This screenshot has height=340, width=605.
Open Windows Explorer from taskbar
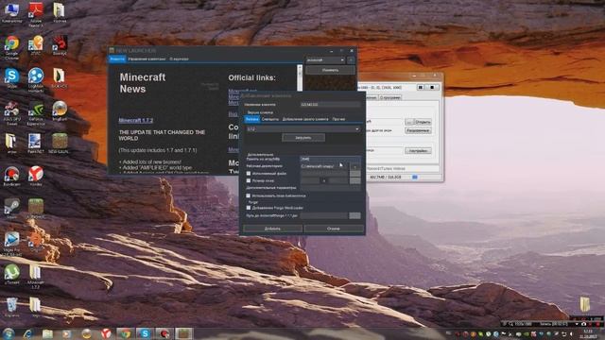point(47,333)
